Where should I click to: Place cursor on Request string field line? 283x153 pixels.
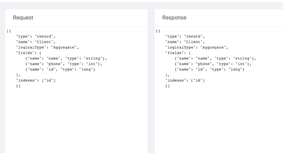[66, 58]
